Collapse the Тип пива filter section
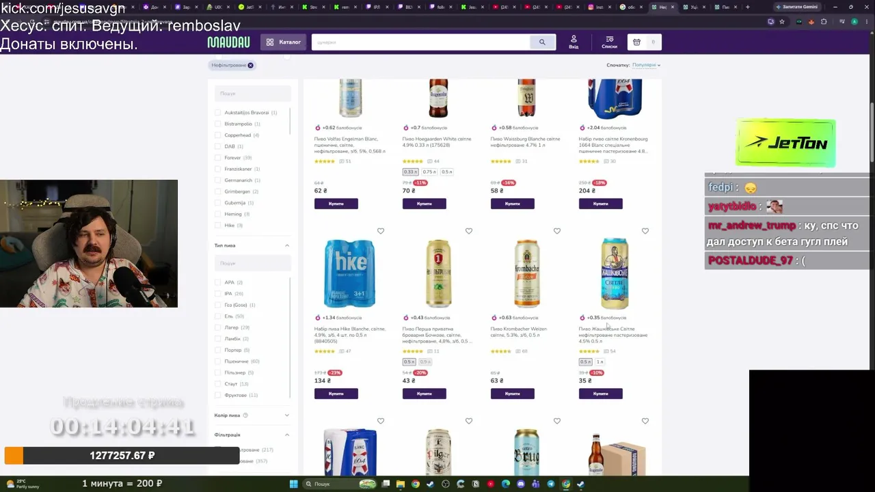875x492 pixels. click(x=286, y=245)
